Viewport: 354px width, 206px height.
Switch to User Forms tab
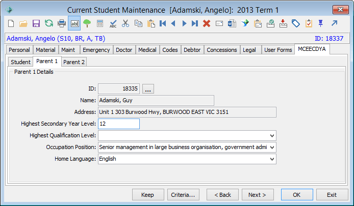(278, 50)
